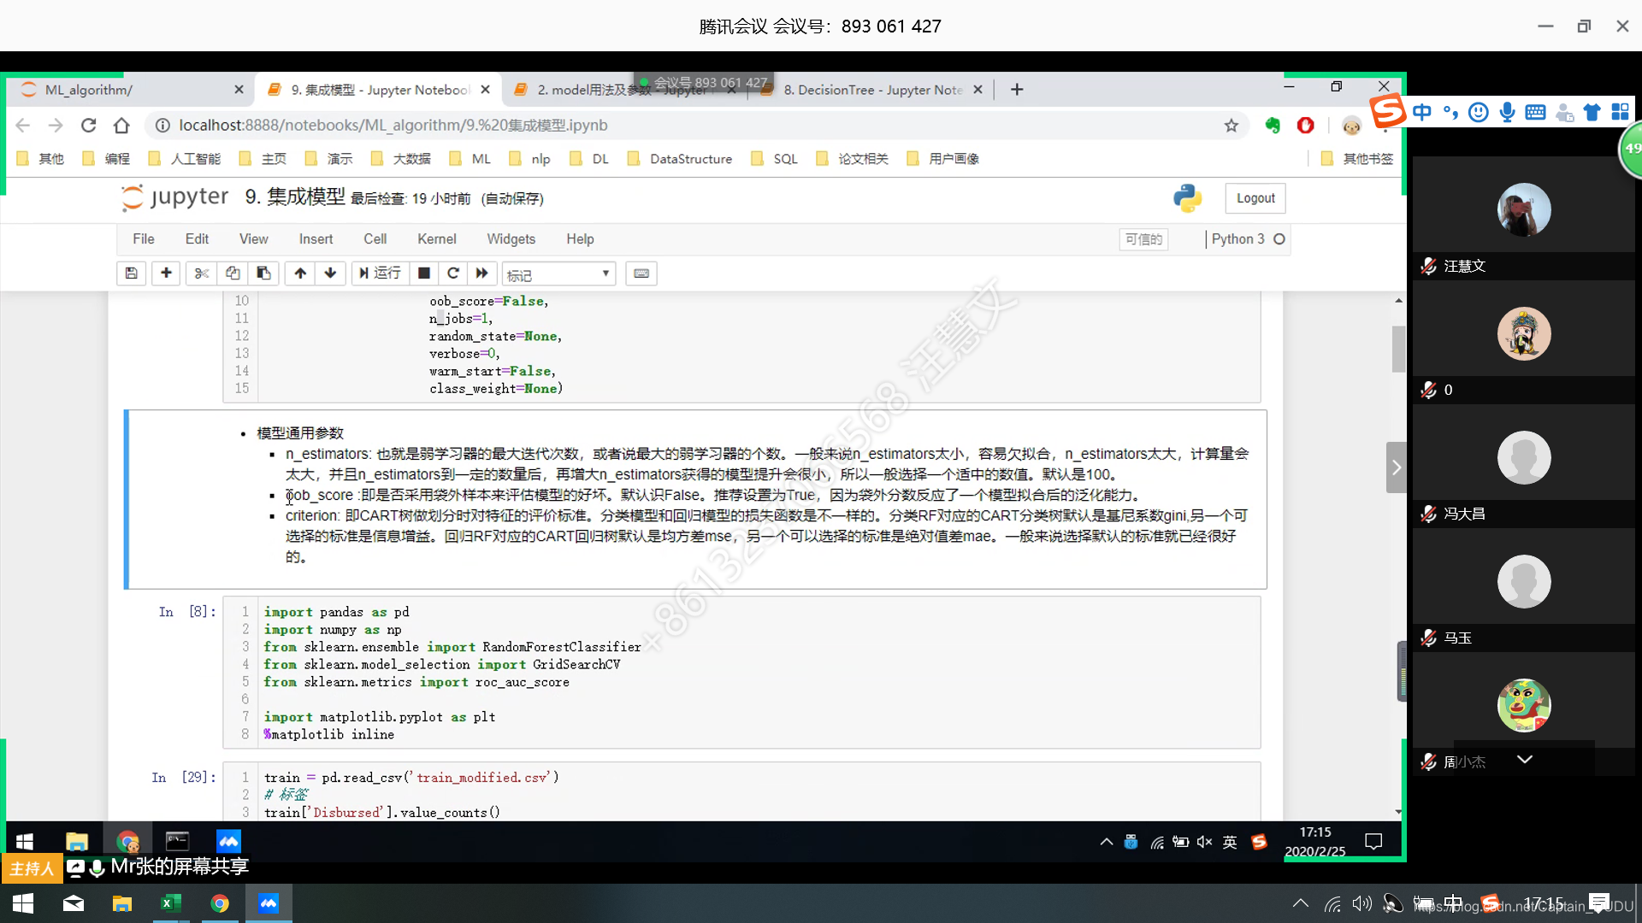Viewport: 1642px width, 923px height.
Task: Open the red Opera extension icon
Action: point(1306,126)
